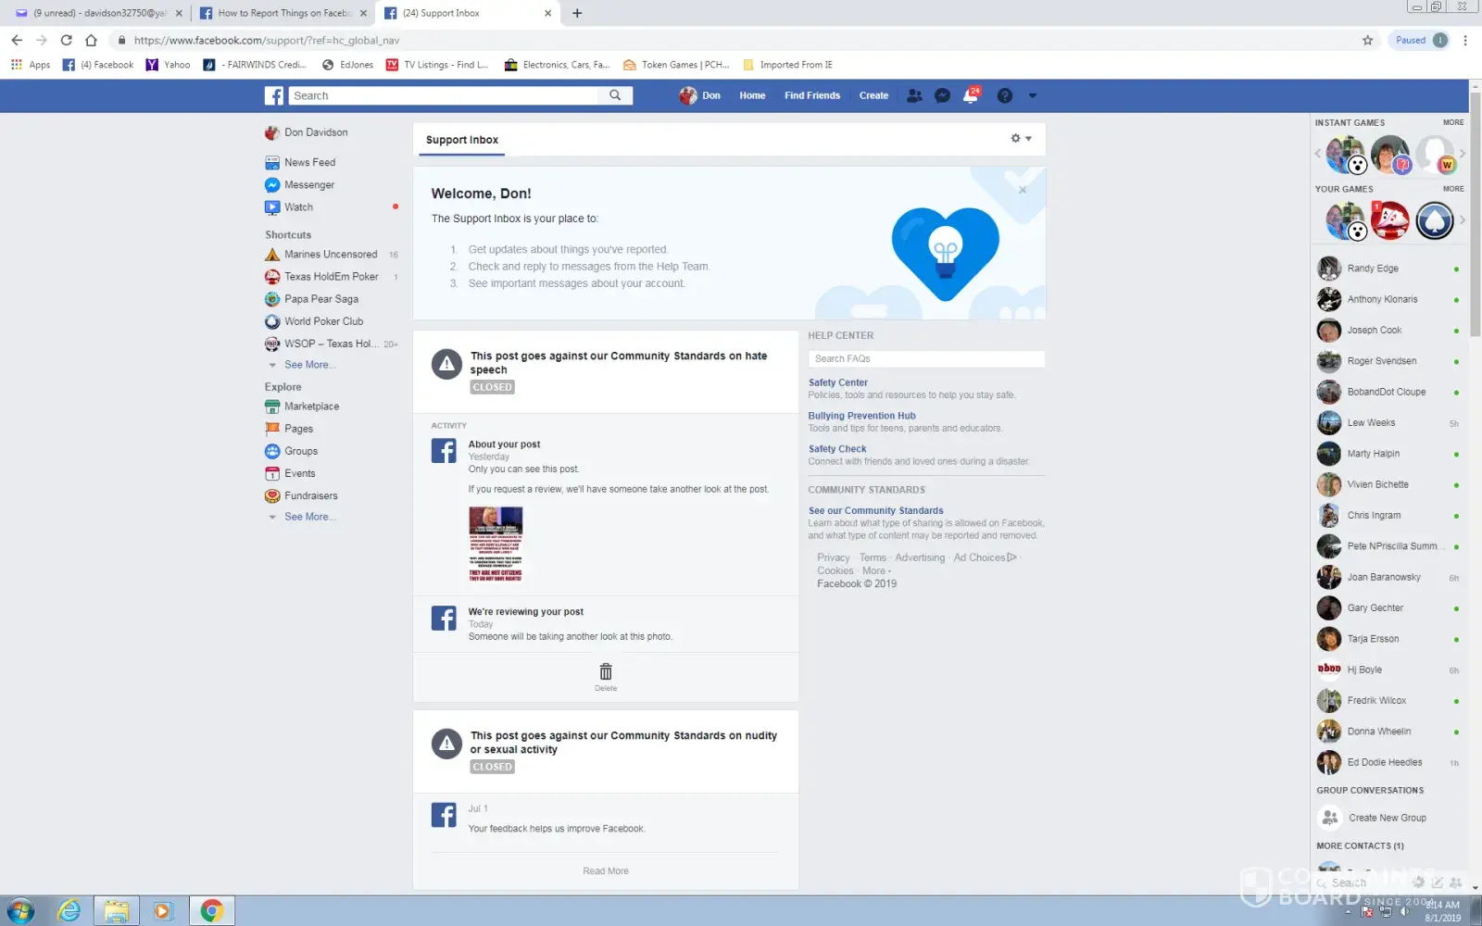
Task: Bookmark this page with star icon
Action: [1367, 40]
